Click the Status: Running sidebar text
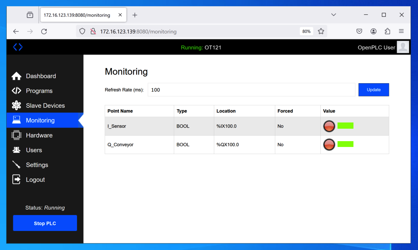The width and height of the screenshot is (418, 250). pyautogui.click(x=45, y=208)
